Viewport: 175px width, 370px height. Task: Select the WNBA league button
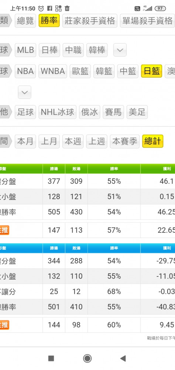[x=53, y=71]
